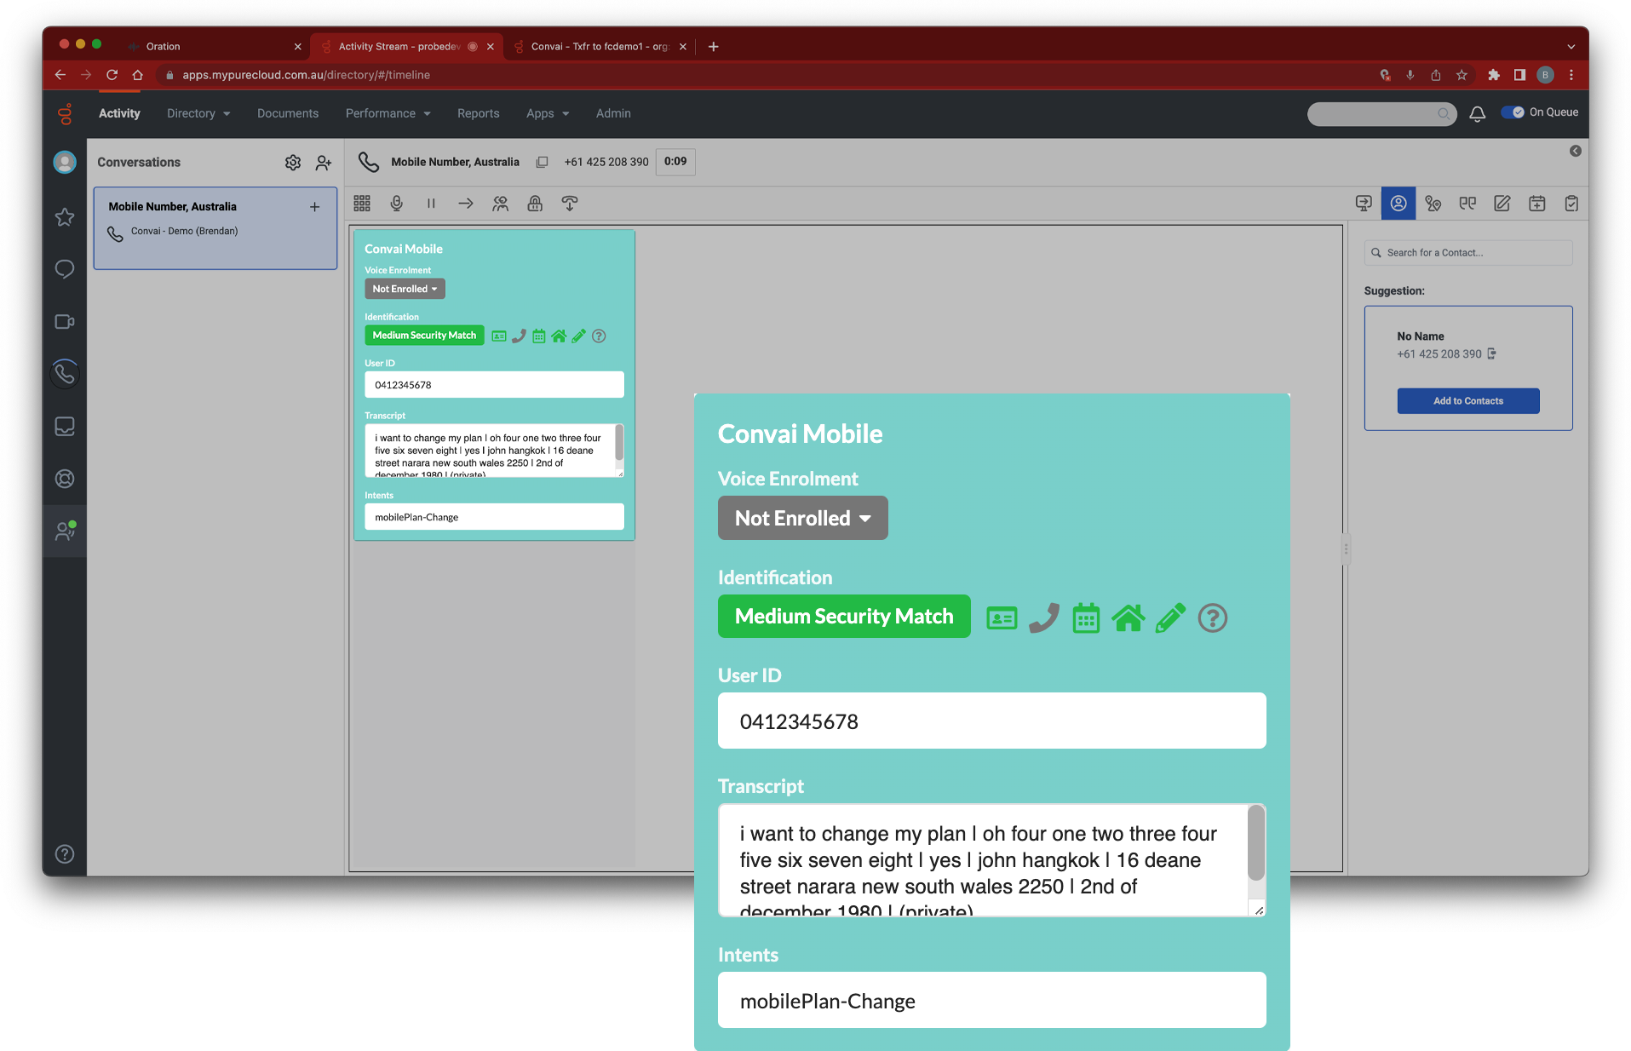1631x1051 pixels.
Task: Toggle the On Queue switch
Action: (x=1513, y=112)
